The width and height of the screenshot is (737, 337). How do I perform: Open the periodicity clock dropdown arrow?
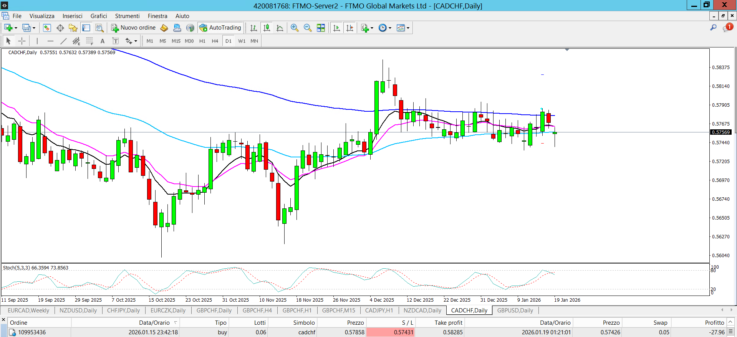point(390,28)
